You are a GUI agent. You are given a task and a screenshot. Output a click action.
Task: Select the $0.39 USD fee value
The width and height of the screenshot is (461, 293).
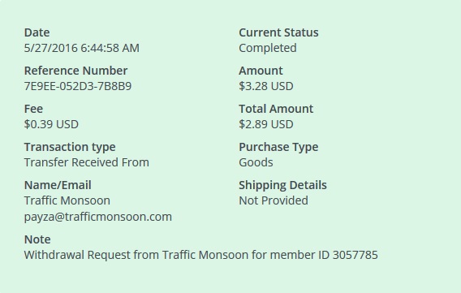point(51,124)
